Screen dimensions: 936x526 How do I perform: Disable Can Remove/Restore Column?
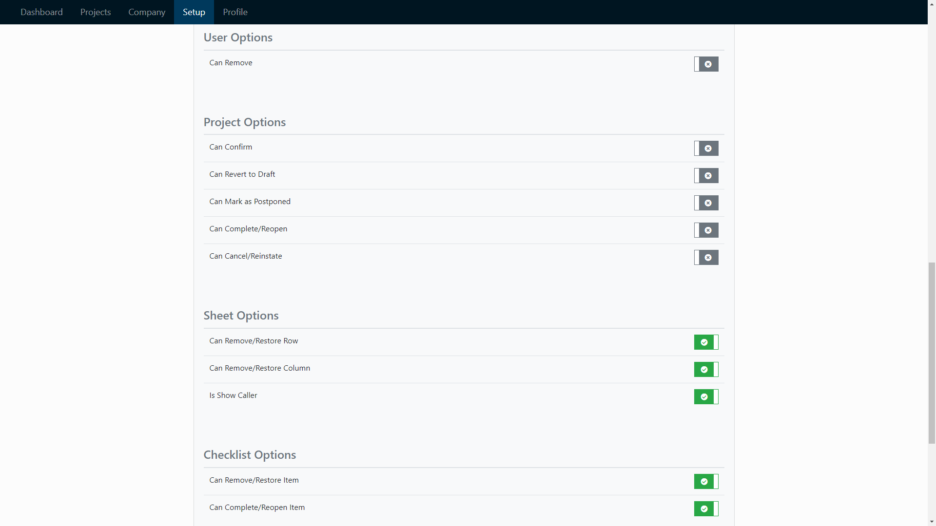706,369
